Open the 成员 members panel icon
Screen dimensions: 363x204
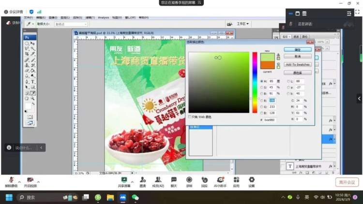point(158,180)
